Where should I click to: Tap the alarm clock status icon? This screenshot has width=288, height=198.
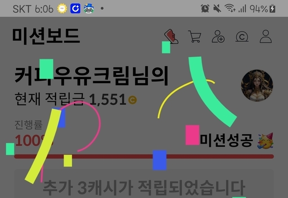click(x=205, y=9)
